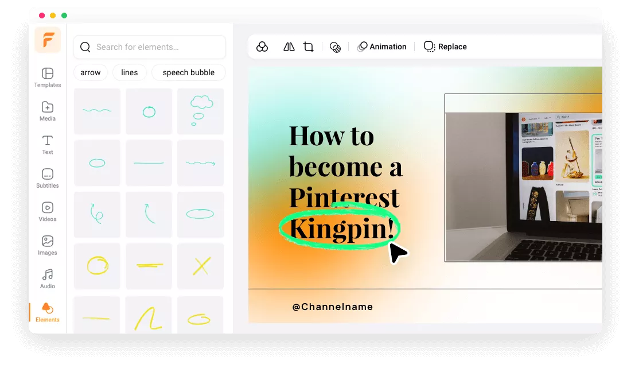Insert the teal wavy arrow element
The image size is (631, 368).
[x=200, y=163]
